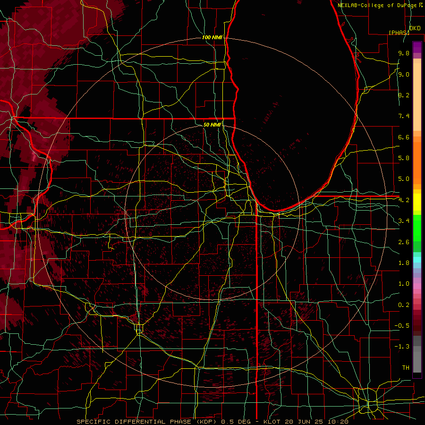425x425 pixels.
Task: Click the 4.2 scale value
Action: click(404, 200)
